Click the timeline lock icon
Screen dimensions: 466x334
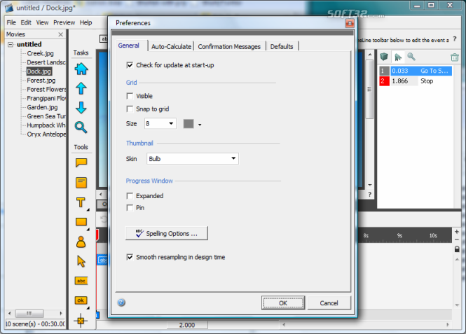[457, 249]
